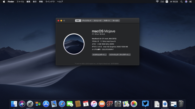Open Calendar icon showing 9
Screen dimensions: 195x109
tap(86, 104)
